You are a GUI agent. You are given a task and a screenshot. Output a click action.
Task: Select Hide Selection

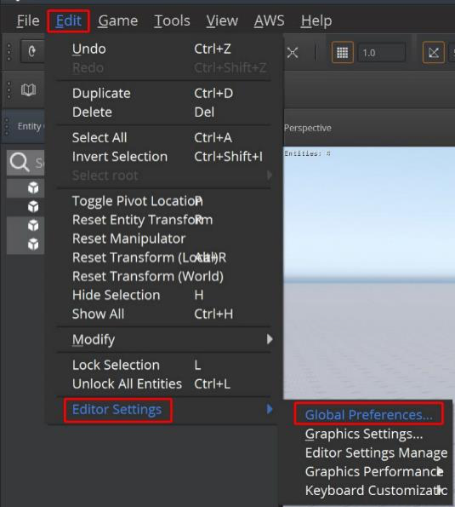tap(165, 295)
